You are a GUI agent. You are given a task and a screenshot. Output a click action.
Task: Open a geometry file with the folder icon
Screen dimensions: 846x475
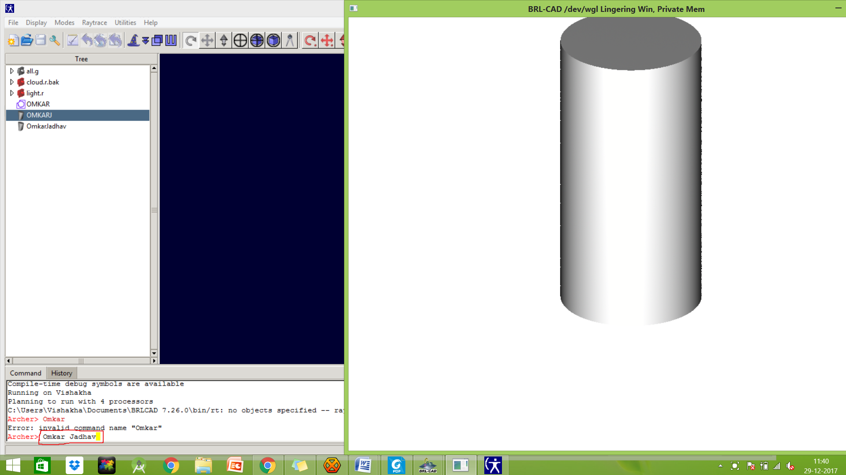26,41
